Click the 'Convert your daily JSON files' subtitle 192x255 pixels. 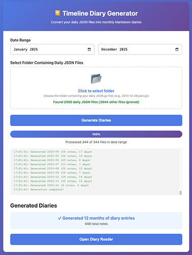(x=96, y=22)
